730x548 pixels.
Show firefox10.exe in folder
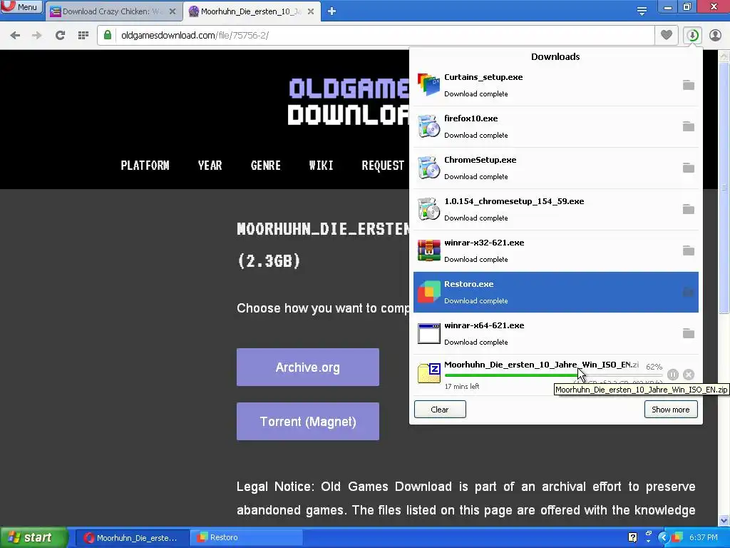689,126
